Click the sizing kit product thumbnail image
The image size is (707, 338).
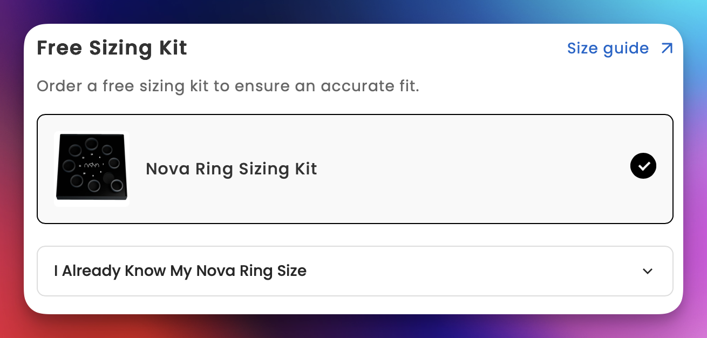coord(92,168)
